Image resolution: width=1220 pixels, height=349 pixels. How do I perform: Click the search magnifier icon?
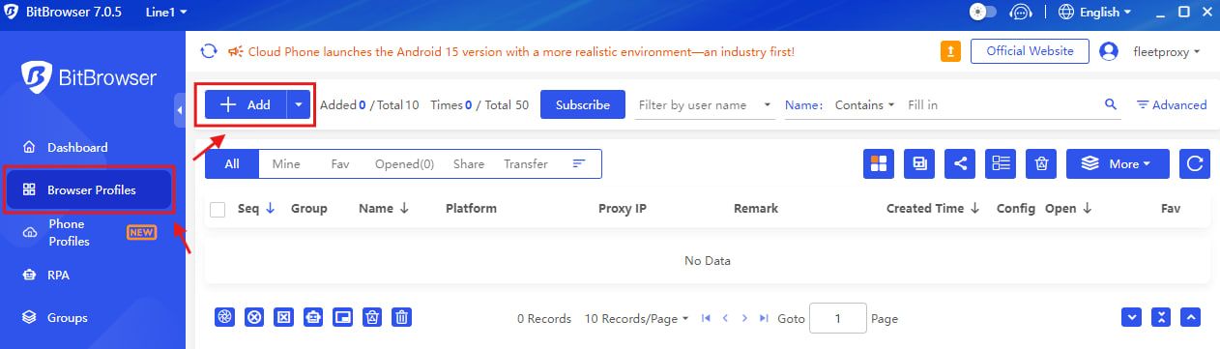[x=1111, y=104]
